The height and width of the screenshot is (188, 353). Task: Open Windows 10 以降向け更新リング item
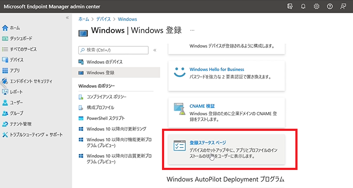coord(116,129)
